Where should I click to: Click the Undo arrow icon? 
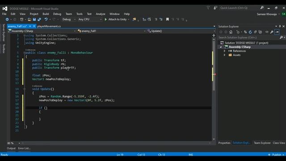[46, 19]
